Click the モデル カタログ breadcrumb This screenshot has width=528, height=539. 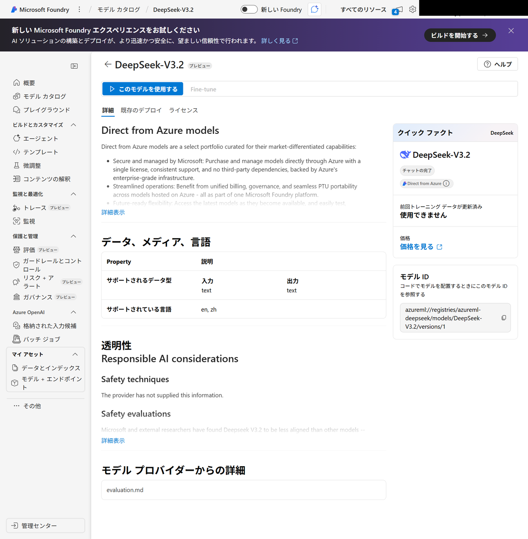pos(119,9)
